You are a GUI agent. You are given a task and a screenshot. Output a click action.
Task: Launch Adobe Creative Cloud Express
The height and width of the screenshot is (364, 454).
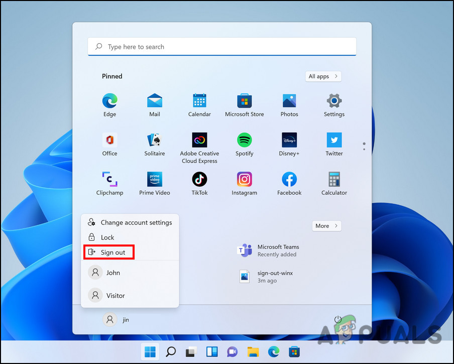(x=199, y=148)
